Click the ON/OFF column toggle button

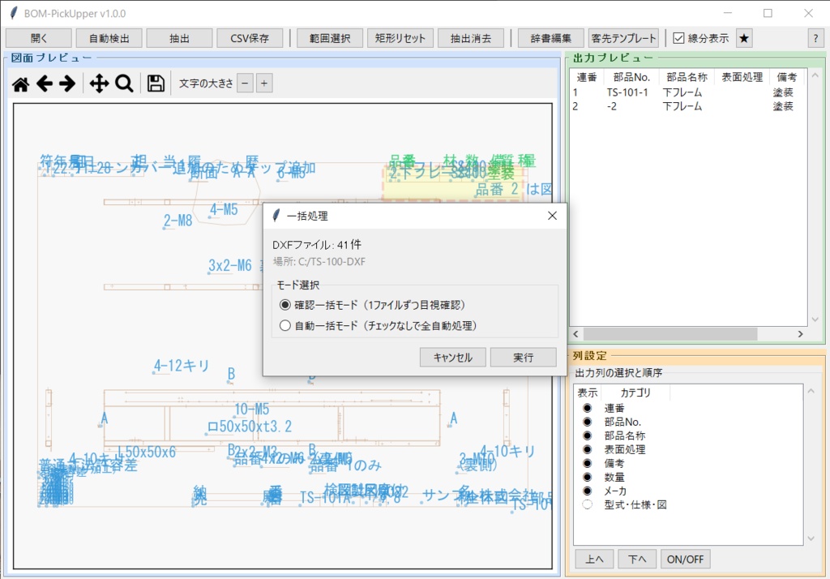(686, 559)
